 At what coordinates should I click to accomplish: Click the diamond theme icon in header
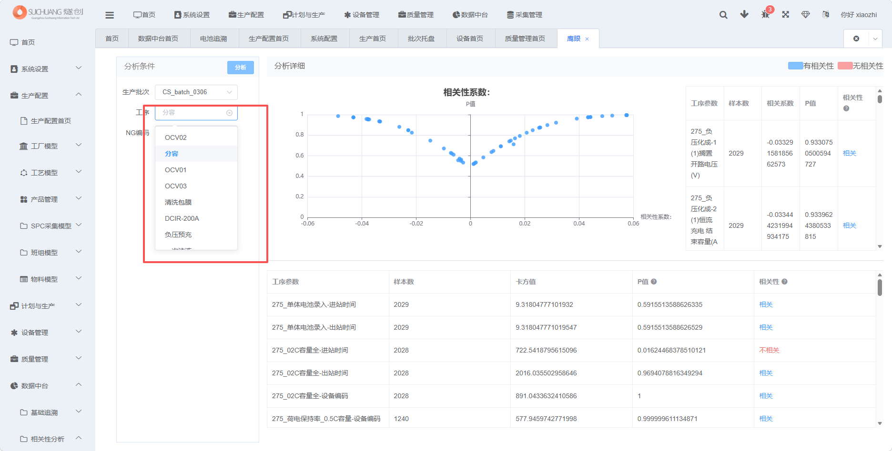[x=806, y=15]
